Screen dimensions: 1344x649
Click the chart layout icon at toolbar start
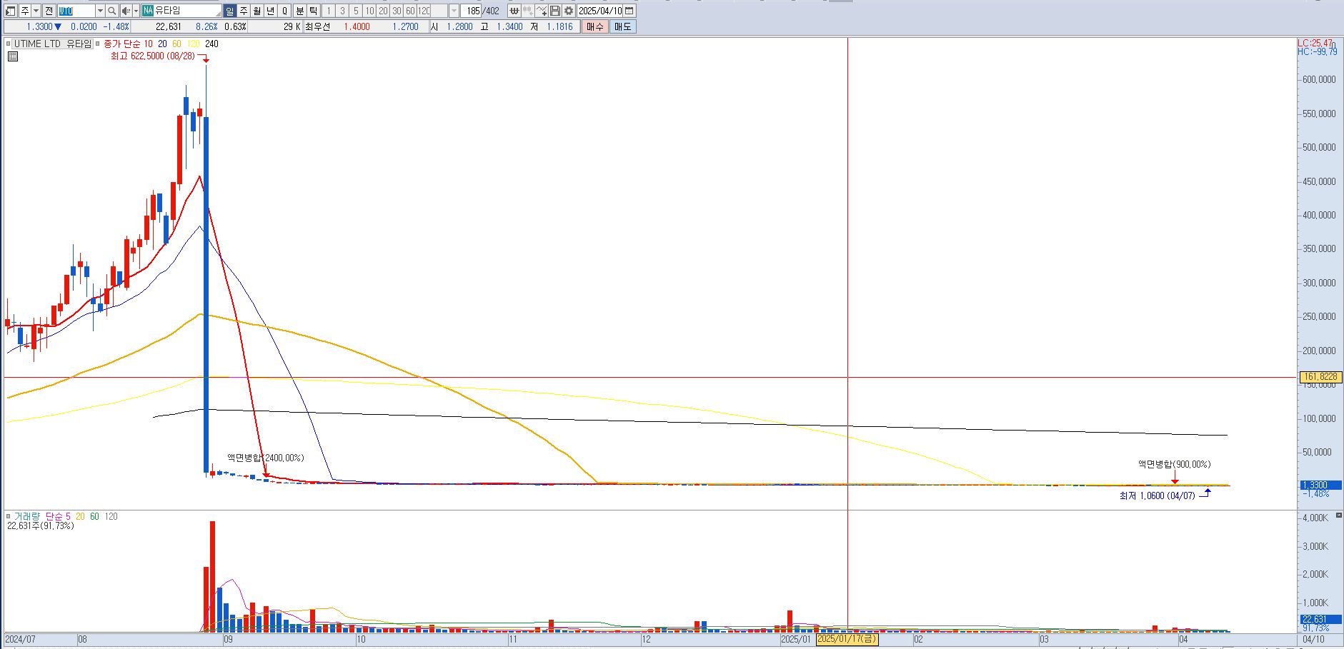[11, 11]
